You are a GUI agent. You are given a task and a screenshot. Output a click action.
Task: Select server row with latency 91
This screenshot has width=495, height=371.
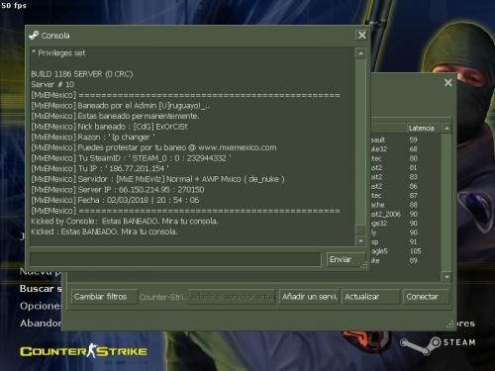406,241
